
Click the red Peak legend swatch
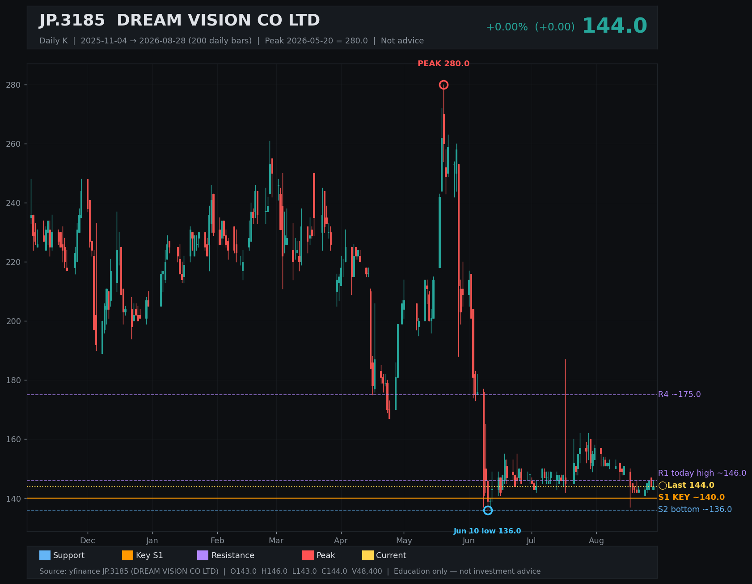[x=308, y=555]
